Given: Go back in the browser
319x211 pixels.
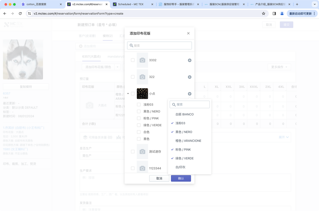Looking at the screenshot, I should (5, 14).
